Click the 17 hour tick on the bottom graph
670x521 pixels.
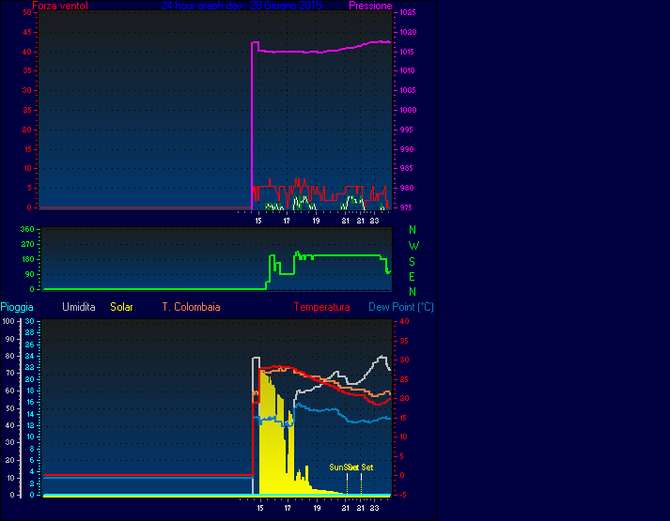coord(288,508)
